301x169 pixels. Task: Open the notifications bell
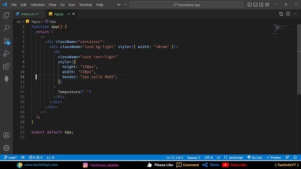click(x=295, y=158)
